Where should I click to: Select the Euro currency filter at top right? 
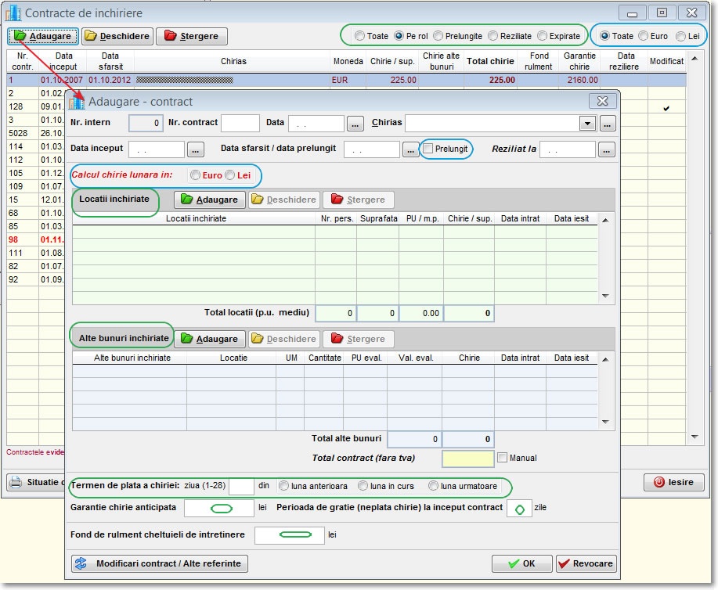[x=644, y=36]
